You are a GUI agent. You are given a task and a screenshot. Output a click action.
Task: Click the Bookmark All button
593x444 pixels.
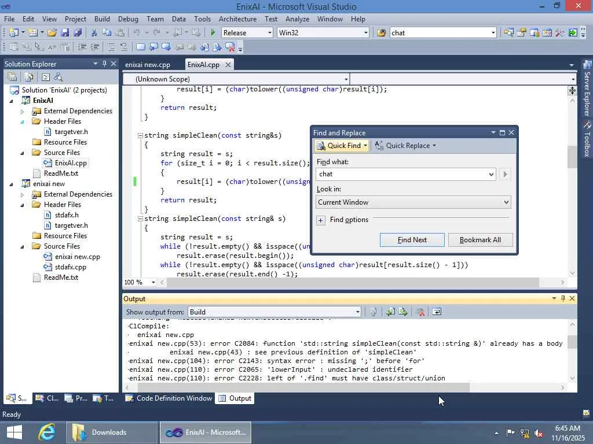pyautogui.click(x=480, y=240)
